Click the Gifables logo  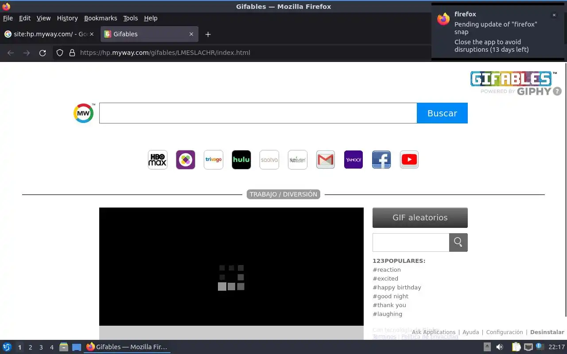[512, 79]
